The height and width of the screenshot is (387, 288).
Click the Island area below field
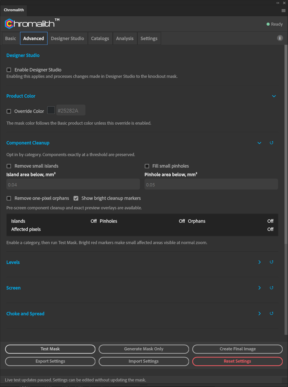(x=73, y=184)
